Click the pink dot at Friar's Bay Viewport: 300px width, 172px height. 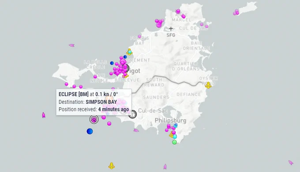(139, 37)
